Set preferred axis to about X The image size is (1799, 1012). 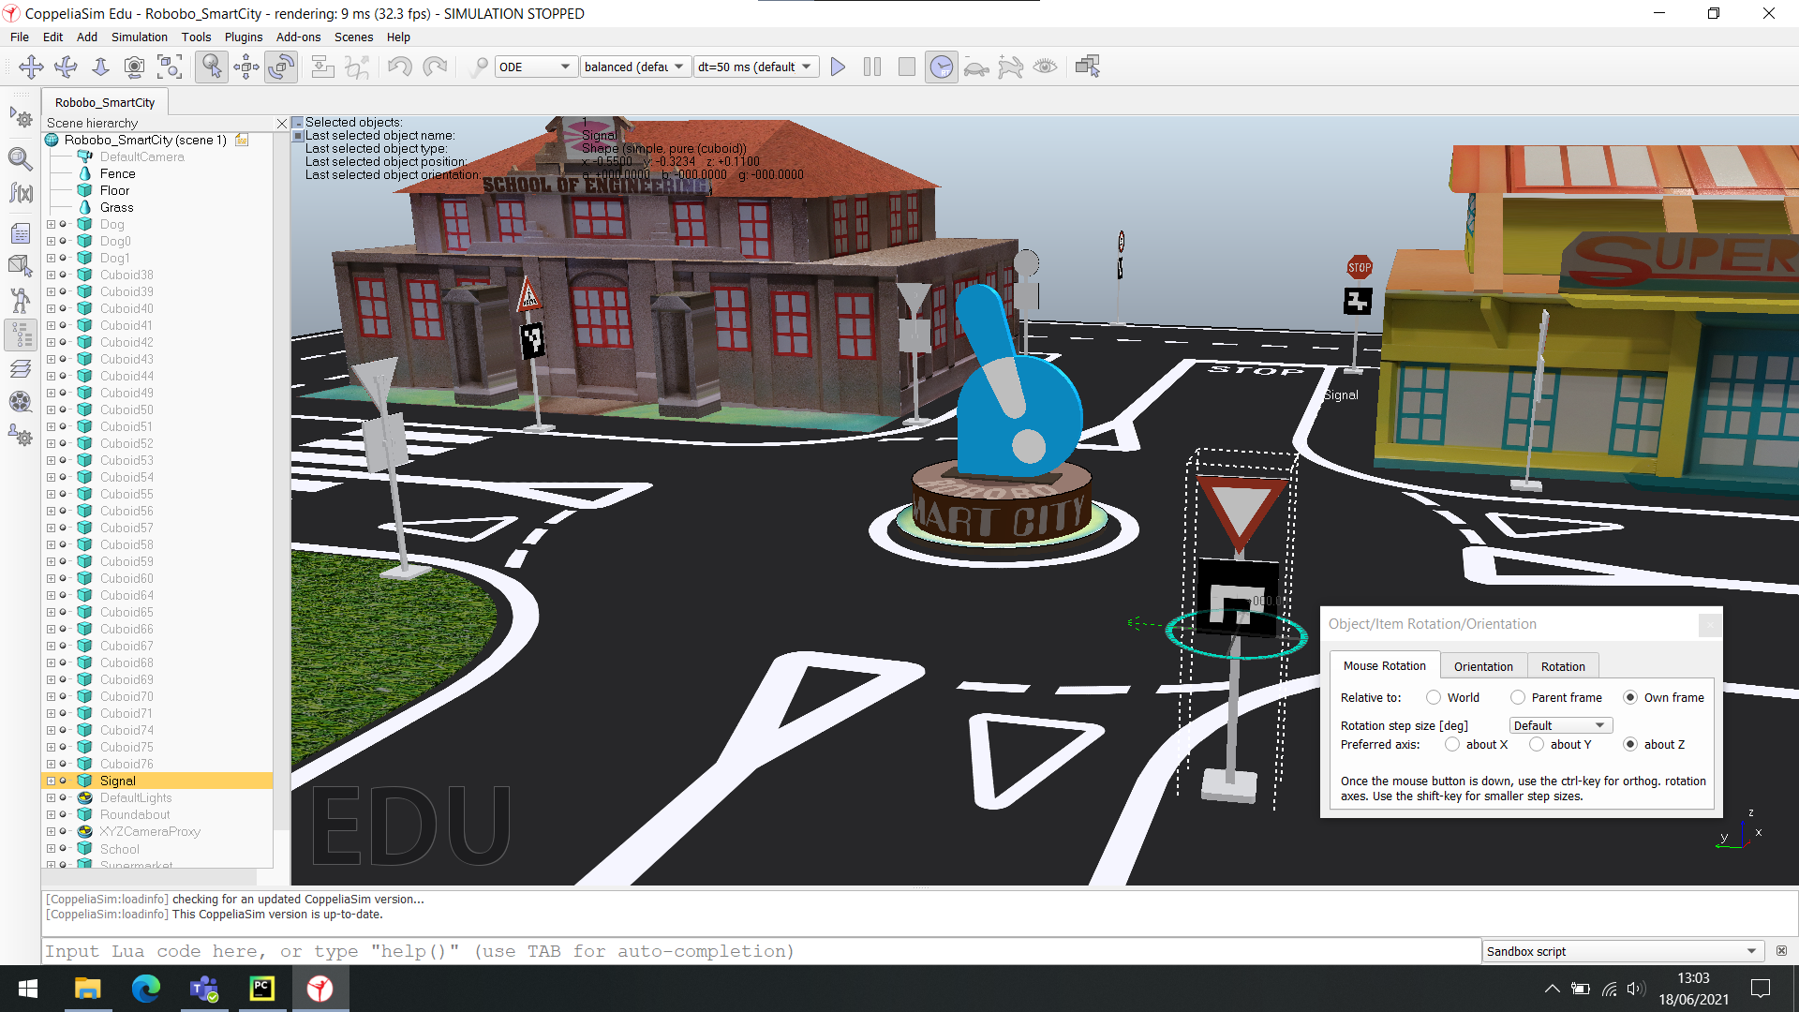[x=1452, y=744]
